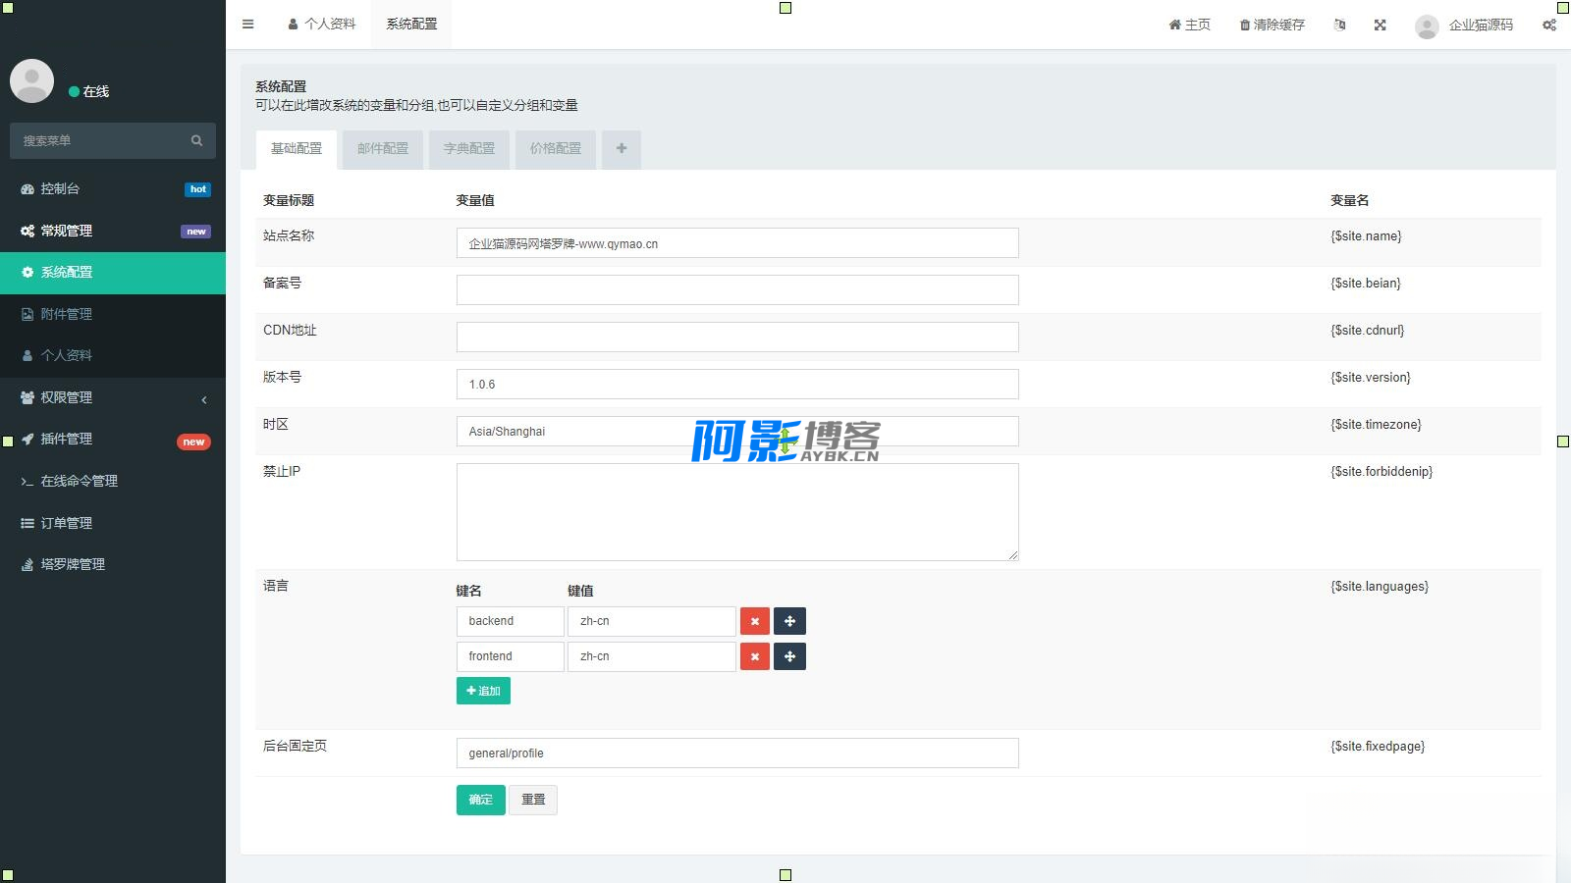Image resolution: width=1571 pixels, height=883 pixels.
Task: Click the move handle for backend row
Action: point(789,621)
